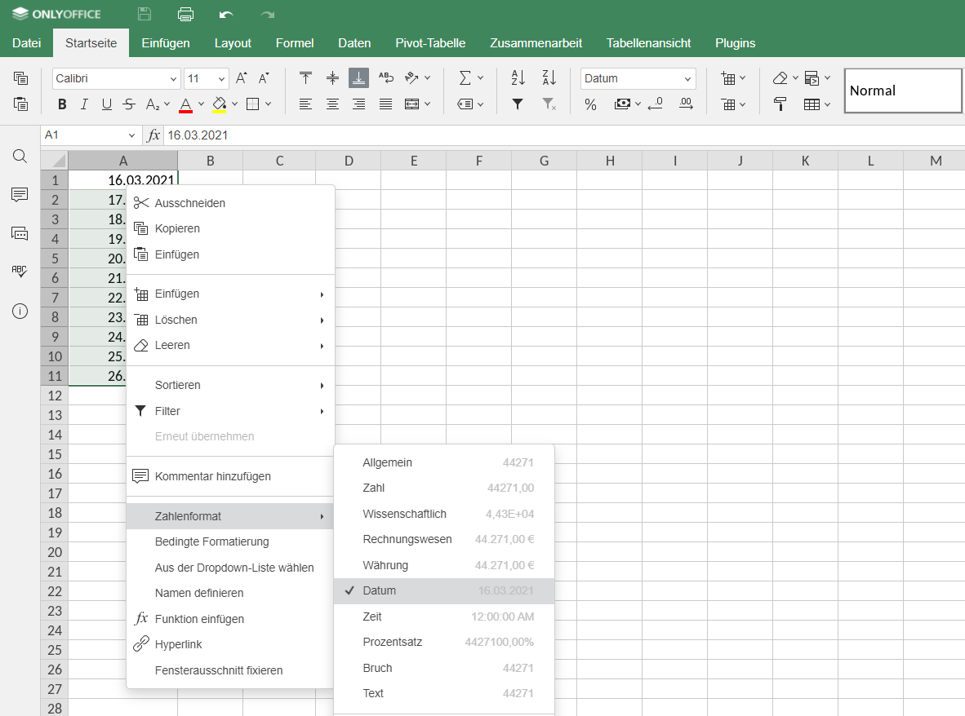
Task: Expand the Sortieren submenu
Action: 231,386
